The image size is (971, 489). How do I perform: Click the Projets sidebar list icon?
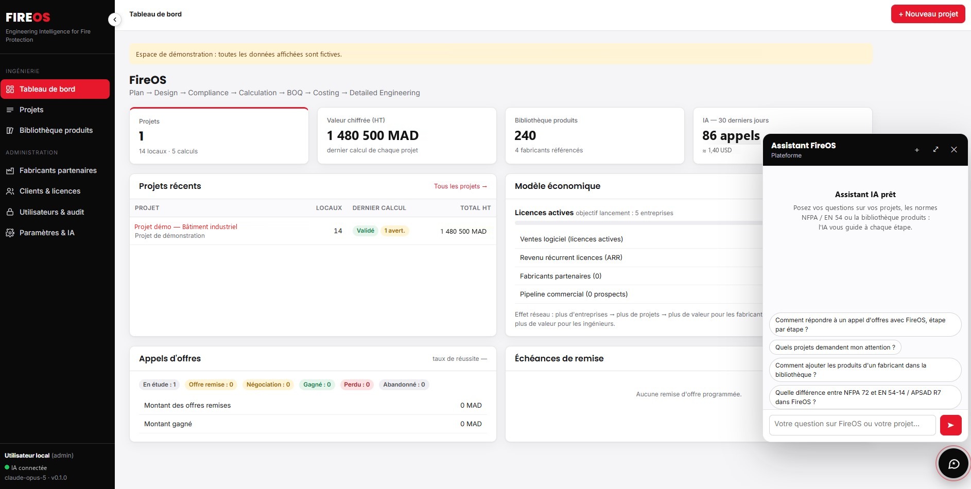coord(10,110)
